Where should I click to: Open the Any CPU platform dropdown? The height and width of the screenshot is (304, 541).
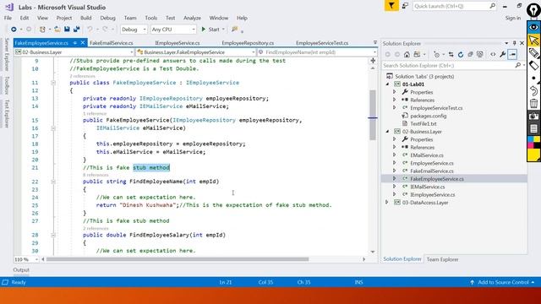pyautogui.click(x=173, y=30)
